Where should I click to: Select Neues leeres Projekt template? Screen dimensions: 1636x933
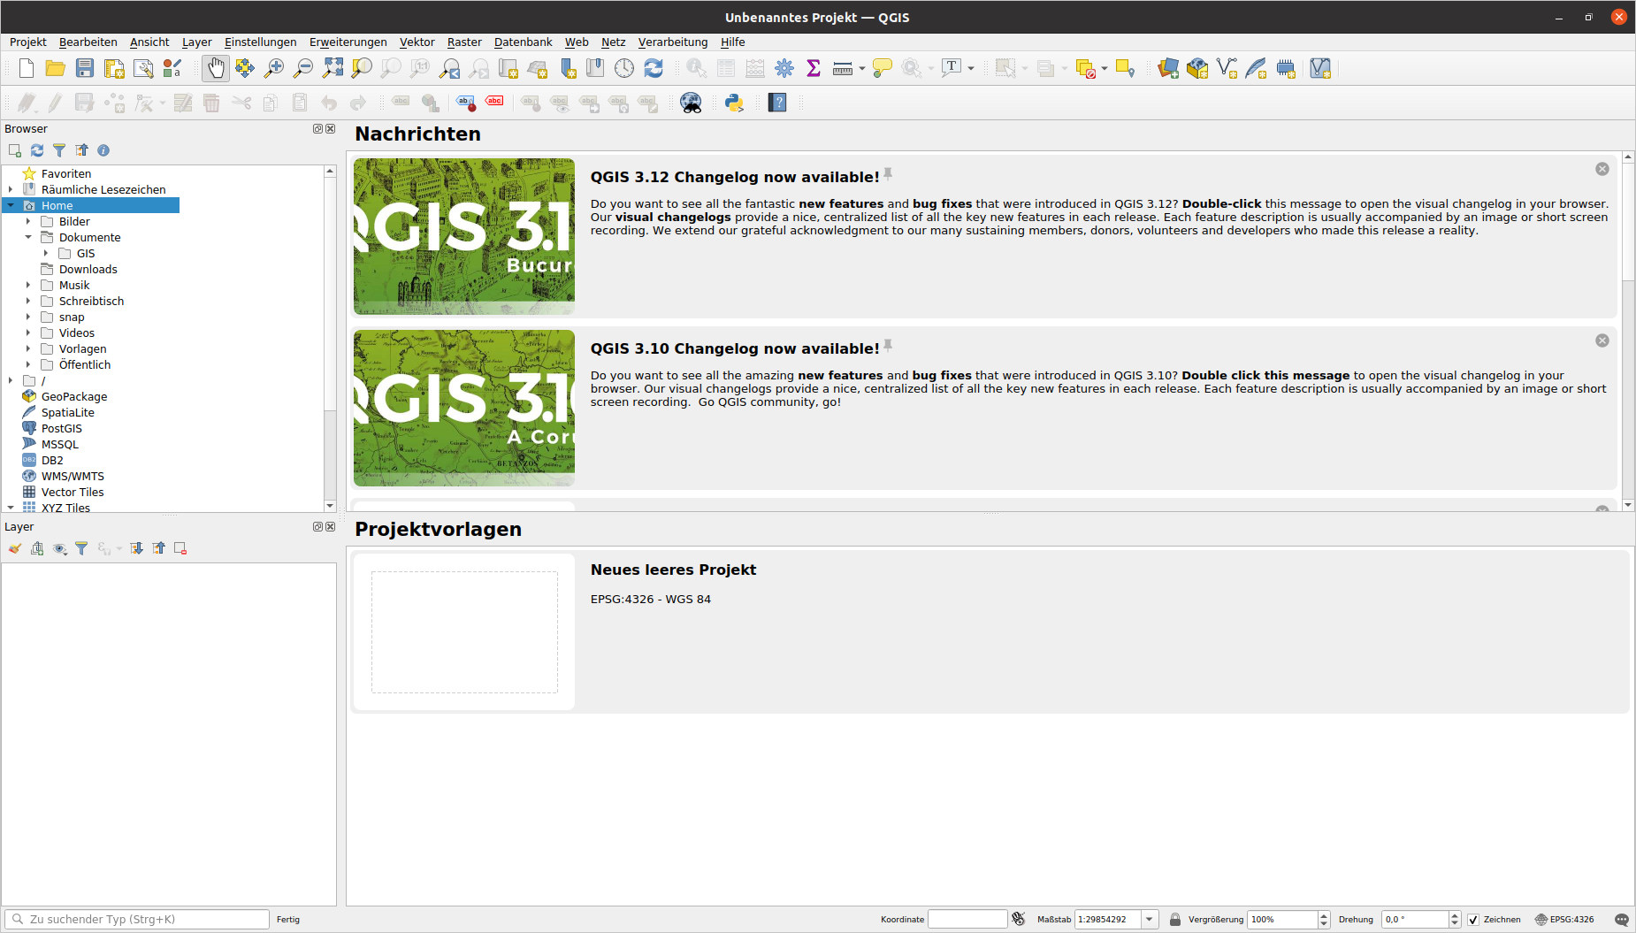tap(990, 631)
